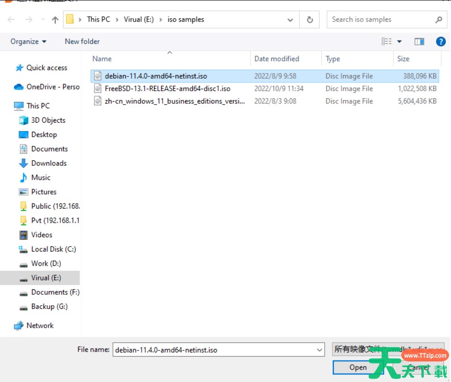Open Documents (F:) drive
451x382 pixels.
click(x=55, y=292)
